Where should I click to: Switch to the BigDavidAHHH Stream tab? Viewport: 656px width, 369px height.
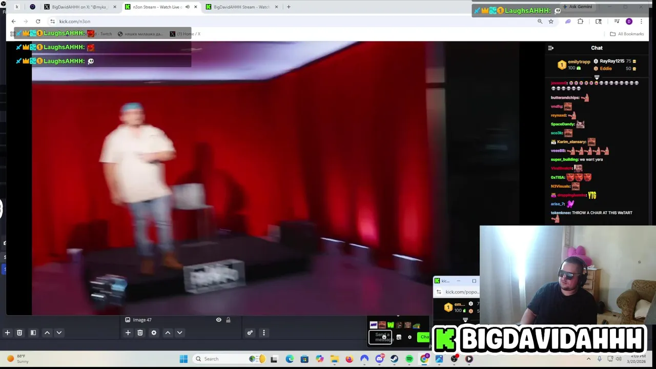tap(241, 7)
